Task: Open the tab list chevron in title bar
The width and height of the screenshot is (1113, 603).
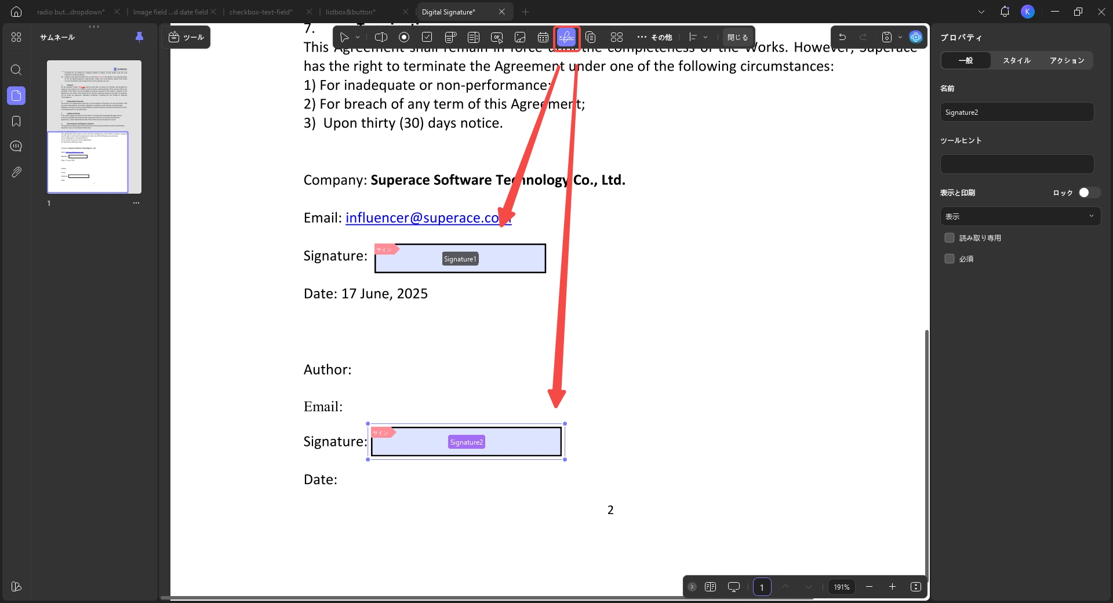Action: pyautogui.click(x=981, y=12)
